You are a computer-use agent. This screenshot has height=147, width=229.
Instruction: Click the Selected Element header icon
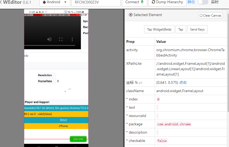(x=131, y=15)
